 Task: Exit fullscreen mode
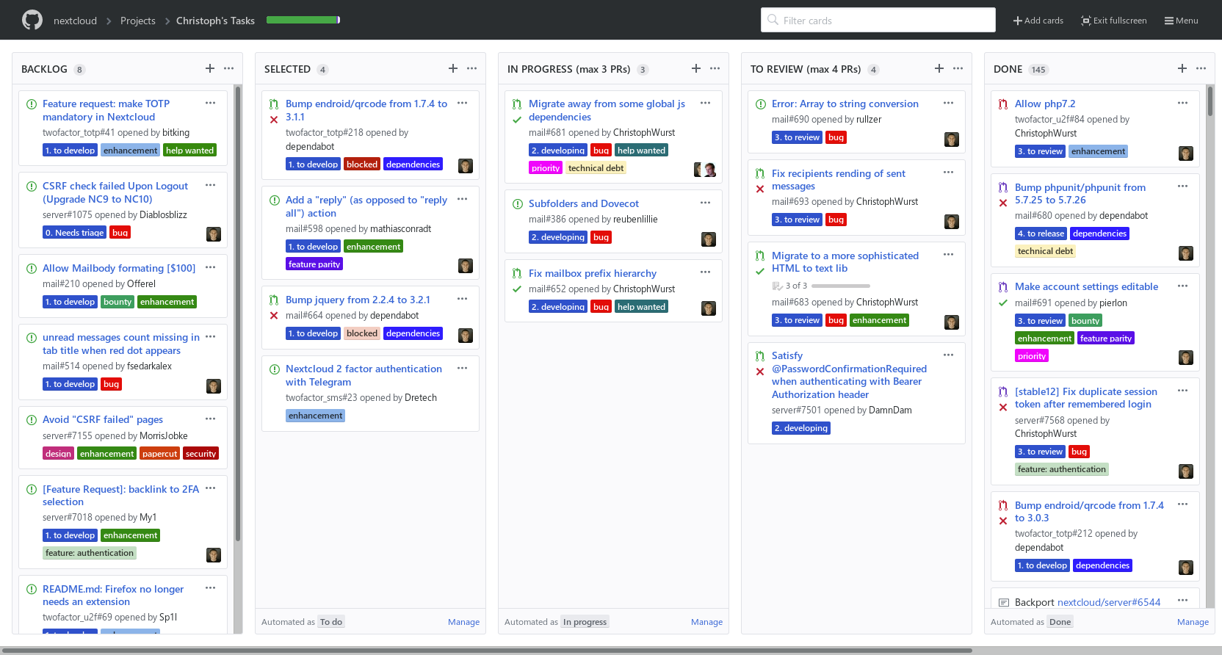[x=1114, y=21]
